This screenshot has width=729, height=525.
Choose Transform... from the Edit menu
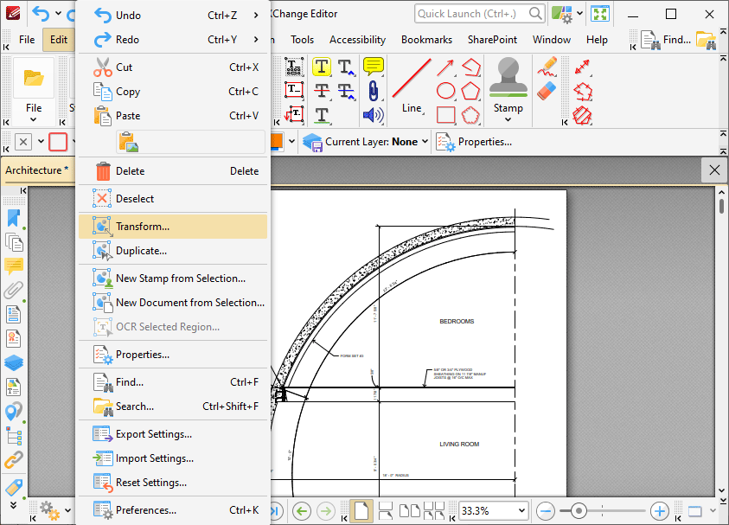pos(173,227)
